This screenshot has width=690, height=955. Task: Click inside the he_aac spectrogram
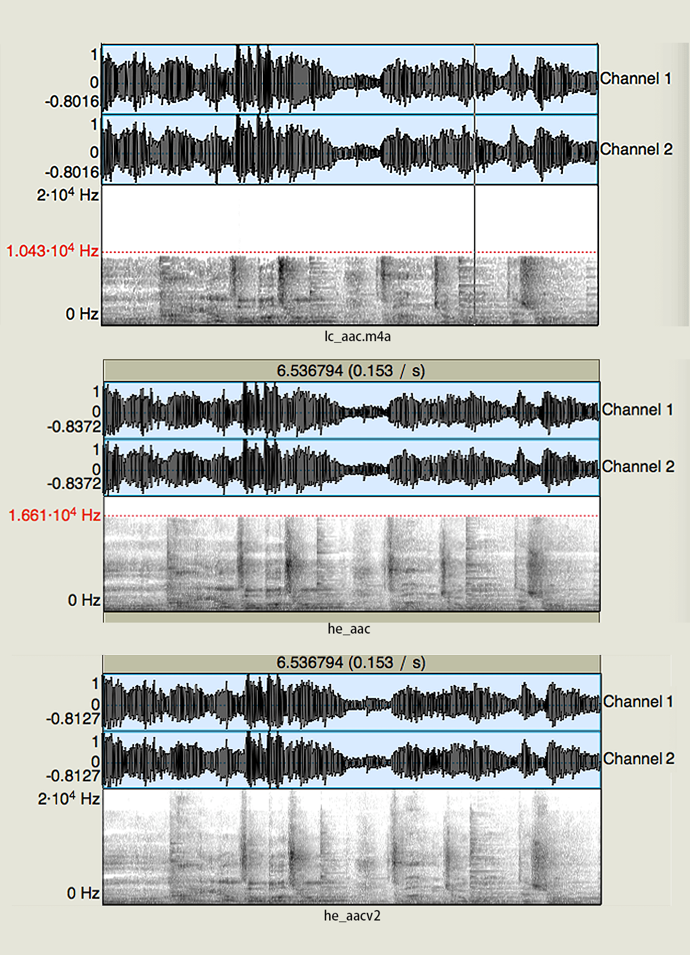(x=351, y=564)
